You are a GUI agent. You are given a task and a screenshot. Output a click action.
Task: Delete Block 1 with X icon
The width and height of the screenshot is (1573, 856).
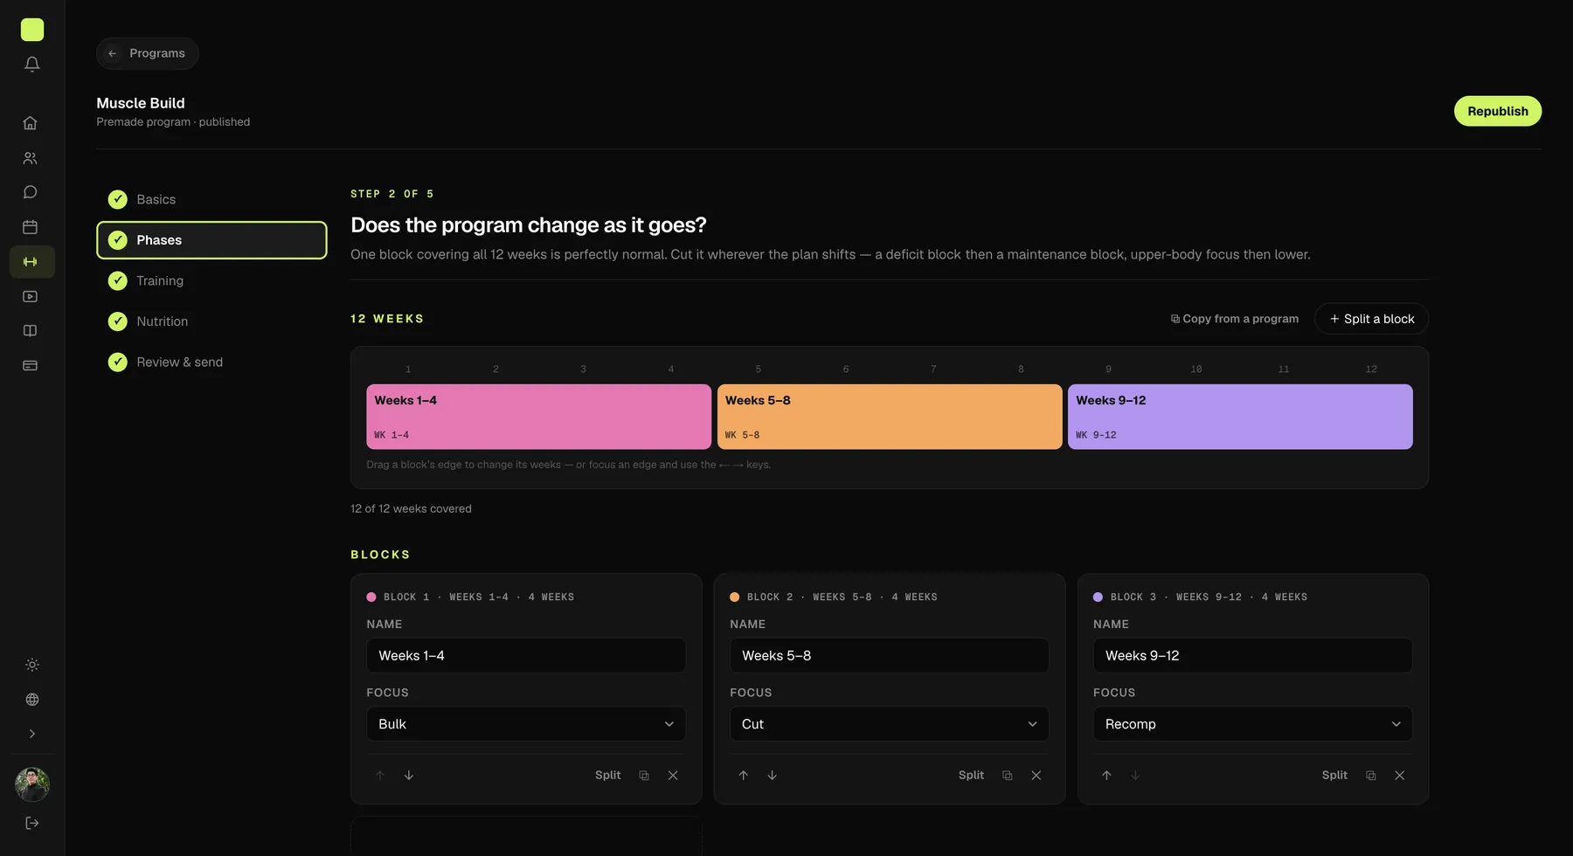tap(673, 776)
